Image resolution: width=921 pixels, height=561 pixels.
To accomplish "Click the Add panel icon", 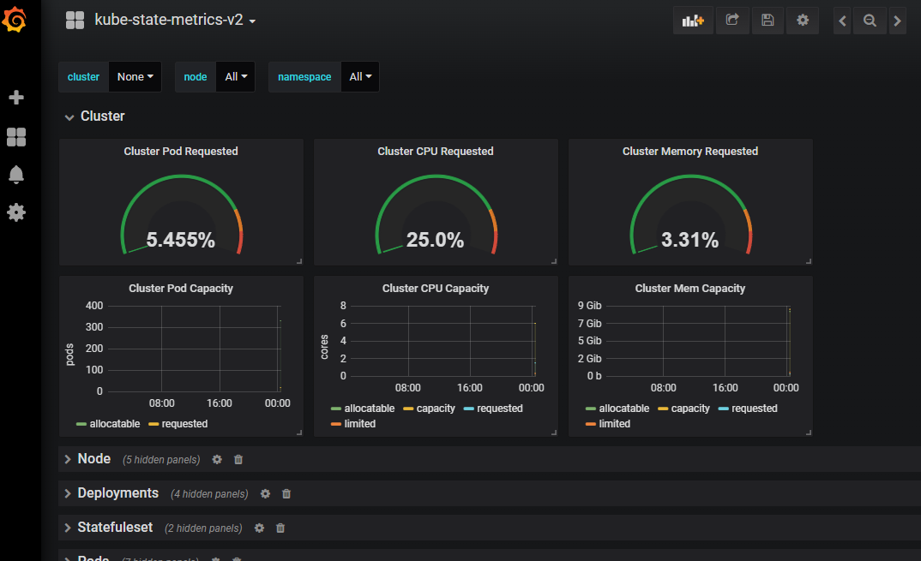I will [x=693, y=21].
